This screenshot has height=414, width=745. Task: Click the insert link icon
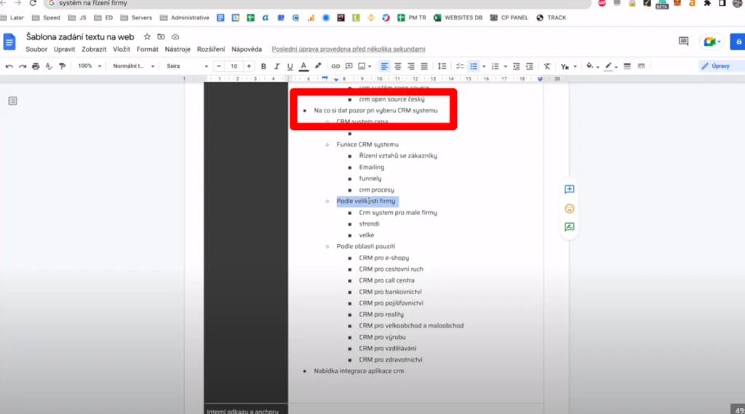(336, 66)
